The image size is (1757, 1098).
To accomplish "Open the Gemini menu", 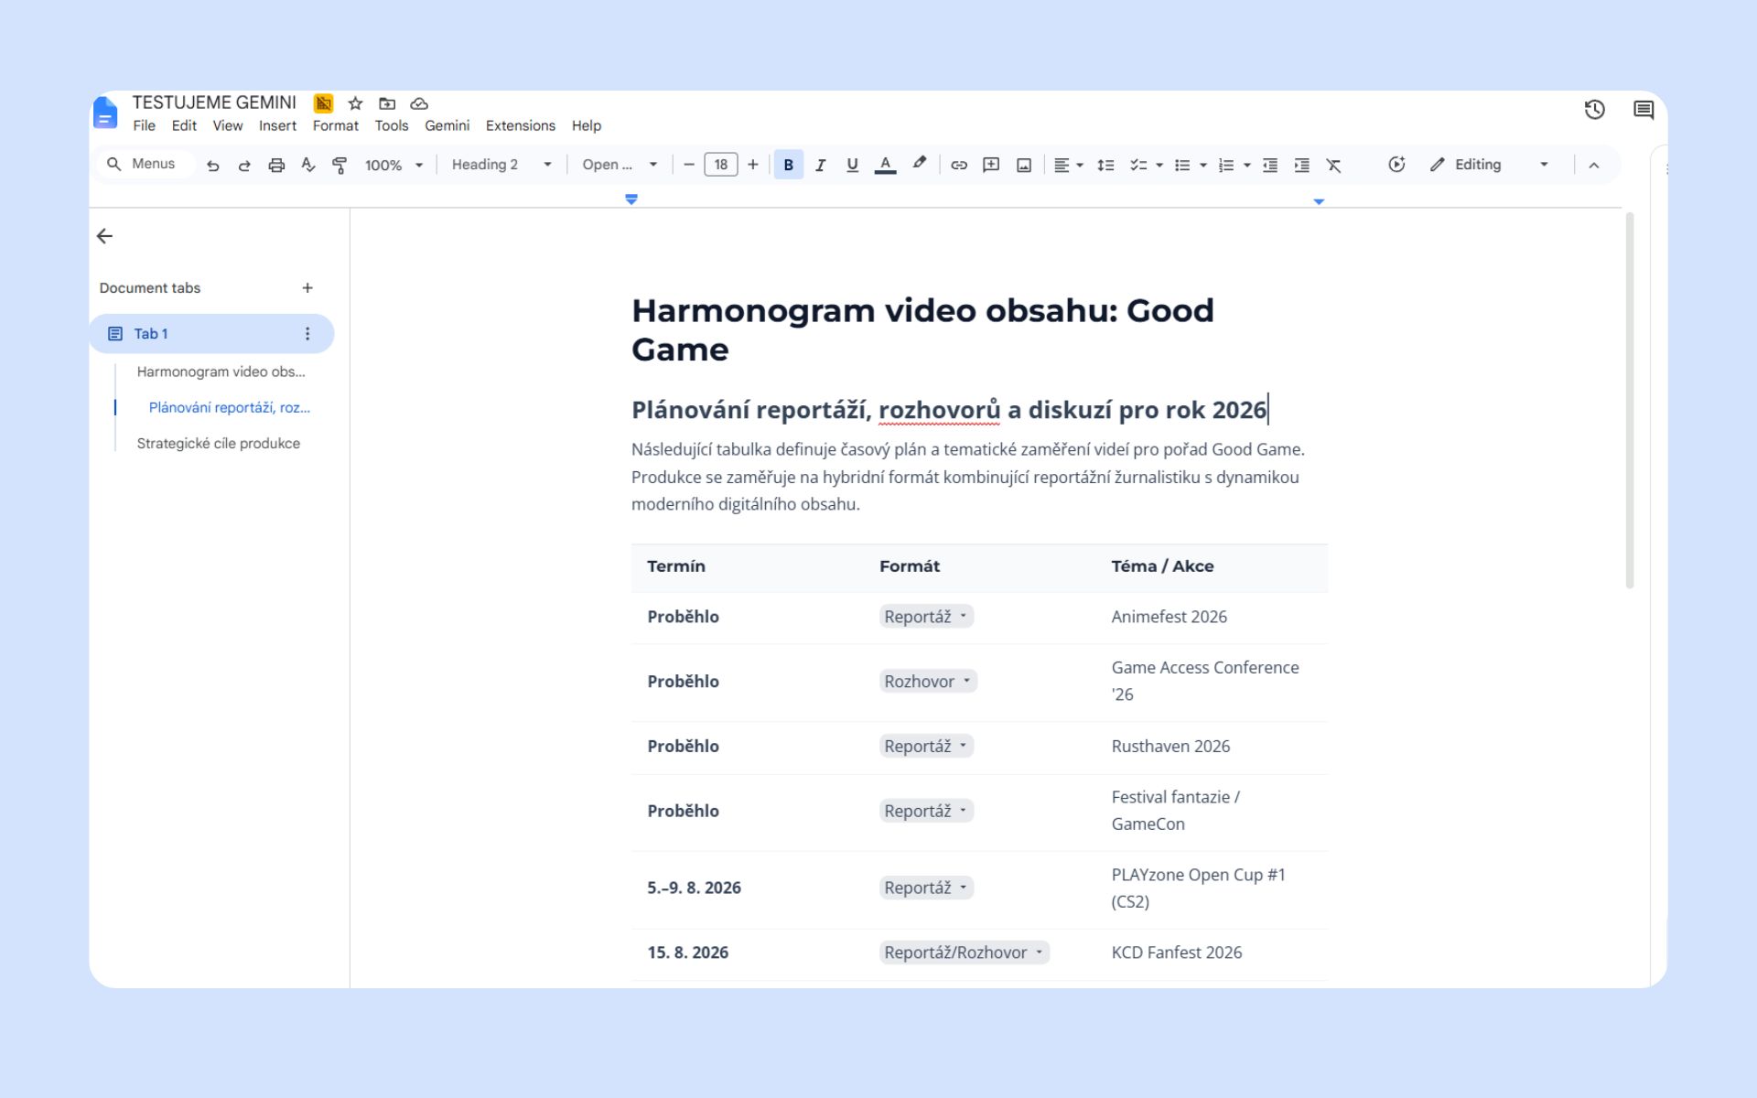I will 447,126.
